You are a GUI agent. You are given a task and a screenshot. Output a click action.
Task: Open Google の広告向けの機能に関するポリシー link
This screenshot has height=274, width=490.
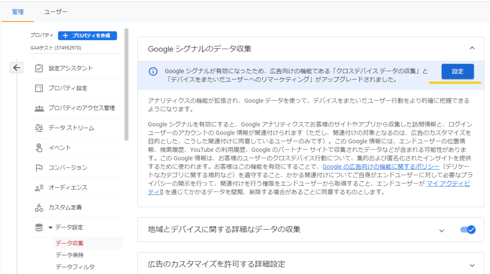(380, 167)
